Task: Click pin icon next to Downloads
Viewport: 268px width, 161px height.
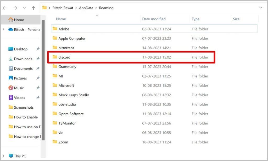Action: [38, 59]
